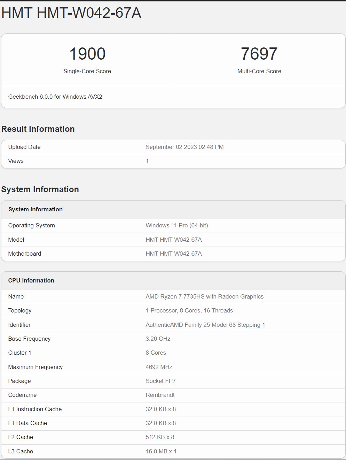The image size is (346, 460).
Task: Click the Identifier row label
Action: 19,325
